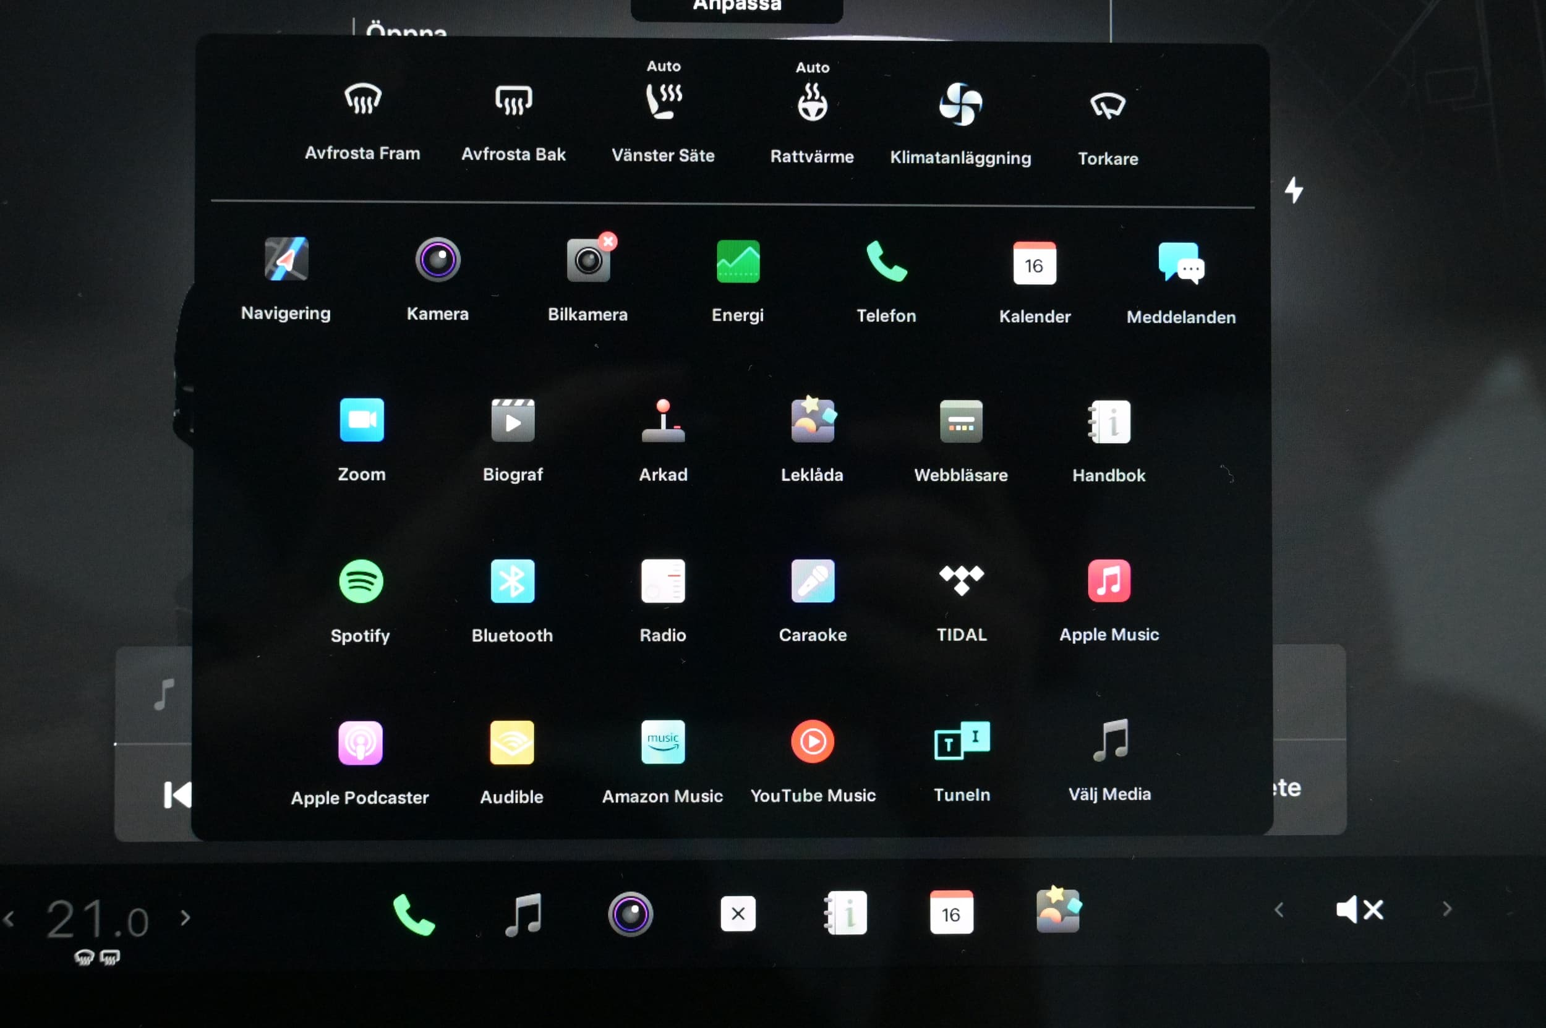Open the Kamera app
Image resolution: width=1546 pixels, height=1028 pixels.
(x=437, y=260)
